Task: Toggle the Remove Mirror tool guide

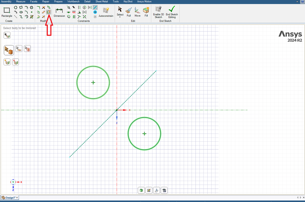Action: pos(15,62)
